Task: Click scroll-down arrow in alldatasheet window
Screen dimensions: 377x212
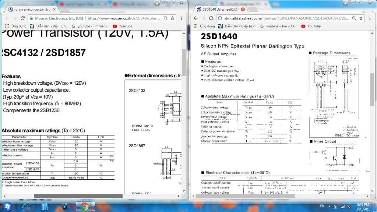Action: pos(372,191)
